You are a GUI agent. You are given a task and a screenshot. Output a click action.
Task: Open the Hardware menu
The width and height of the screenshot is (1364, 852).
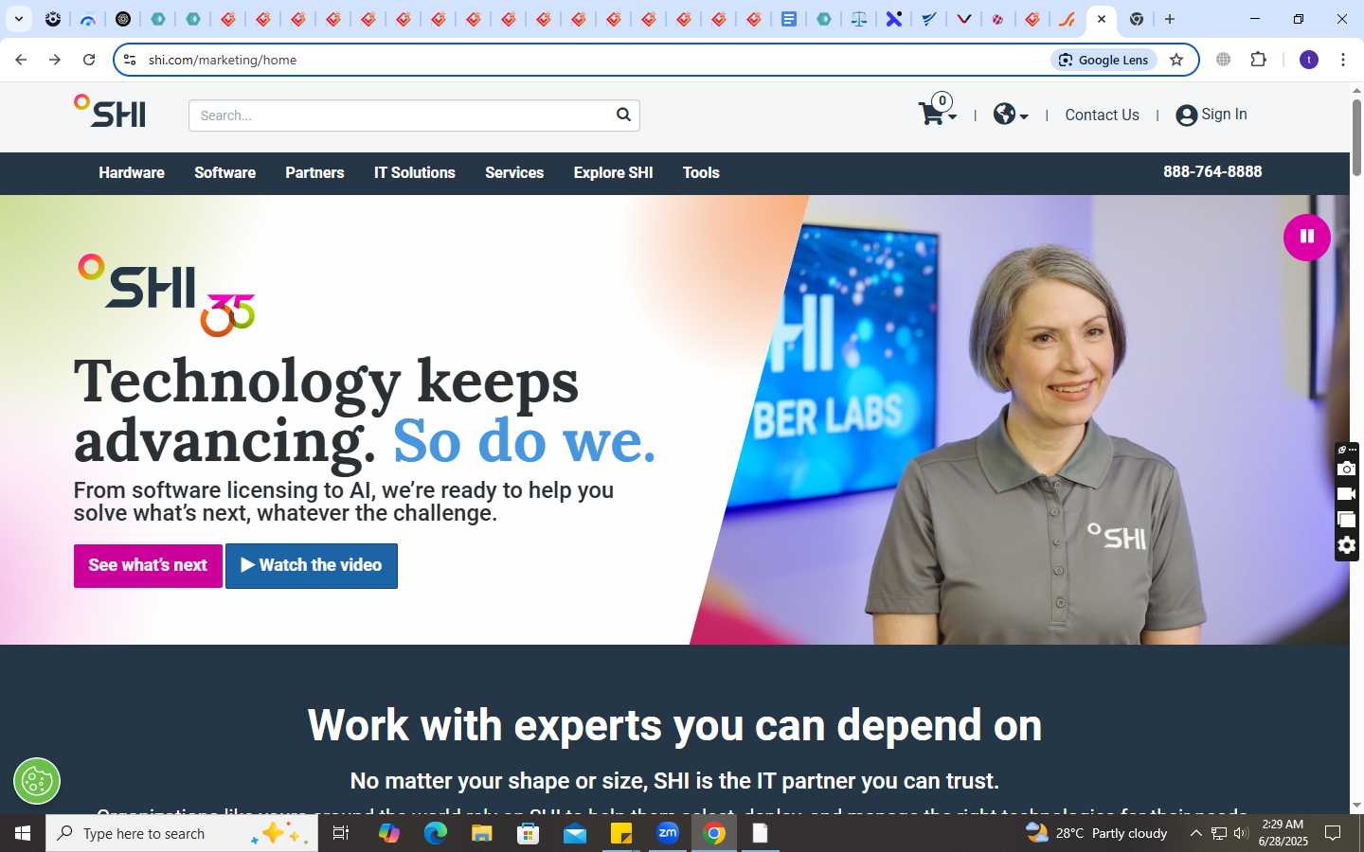click(x=132, y=172)
